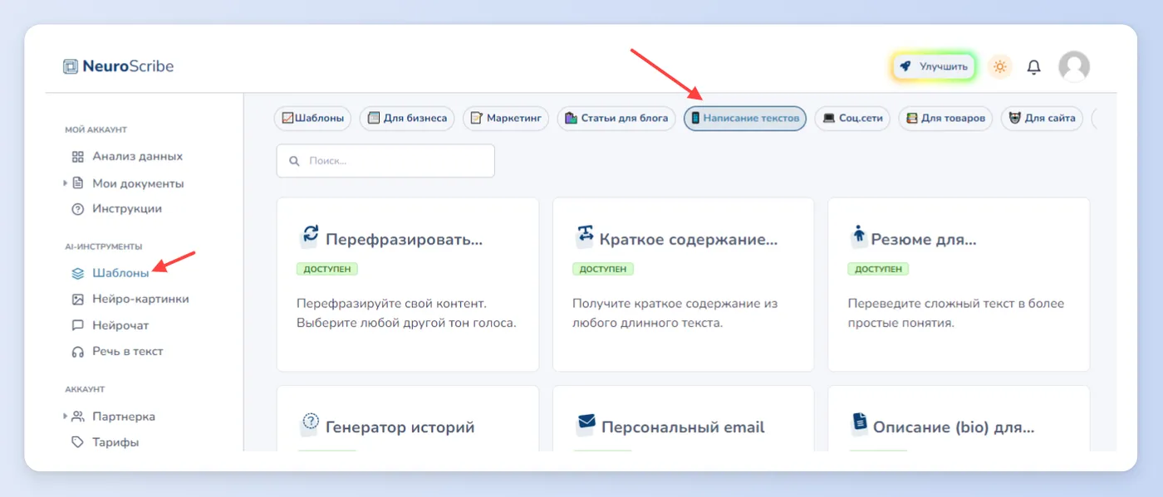The image size is (1163, 497).
Task: Click text 'Выберите любой другой тон голоса.'
Action: [x=406, y=323]
